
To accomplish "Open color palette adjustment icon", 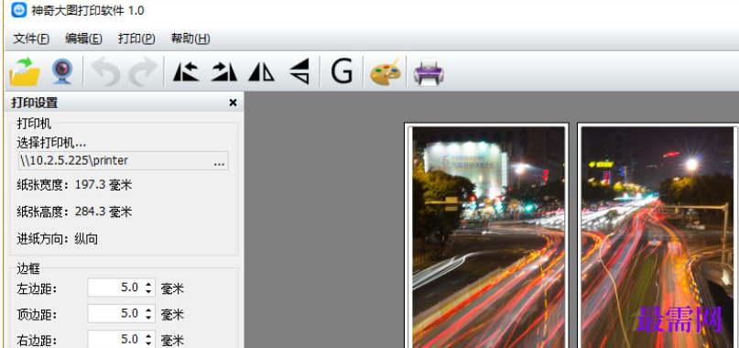I will click(385, 71).
